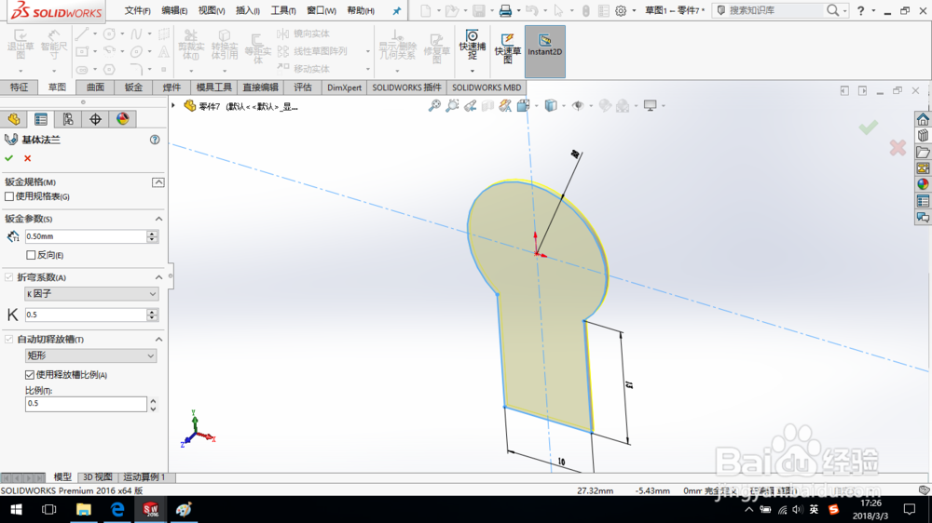932x523 pixels.
Task: Open the Quick Snaps dropdown arrow
Action: tap(472, 71)
